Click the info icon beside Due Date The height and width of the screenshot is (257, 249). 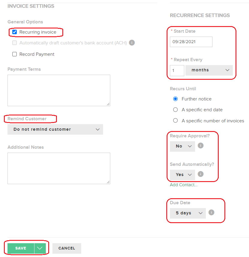(211, 212)
